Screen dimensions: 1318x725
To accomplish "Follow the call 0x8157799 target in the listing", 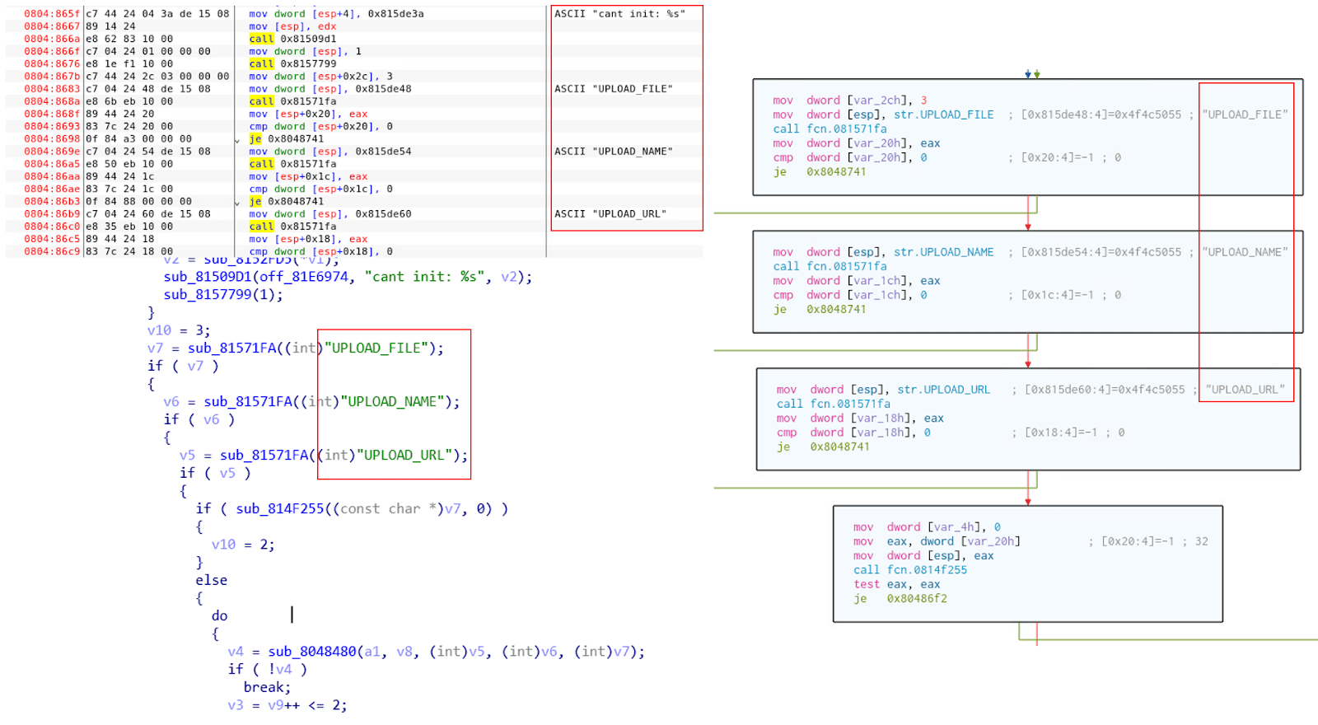I will 308,63.
